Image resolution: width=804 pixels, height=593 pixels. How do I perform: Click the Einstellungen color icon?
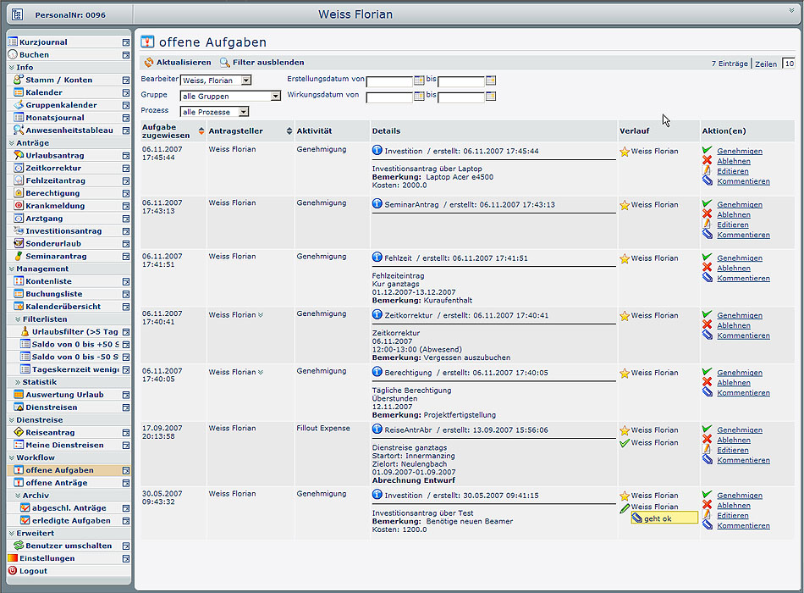point(13,558)
